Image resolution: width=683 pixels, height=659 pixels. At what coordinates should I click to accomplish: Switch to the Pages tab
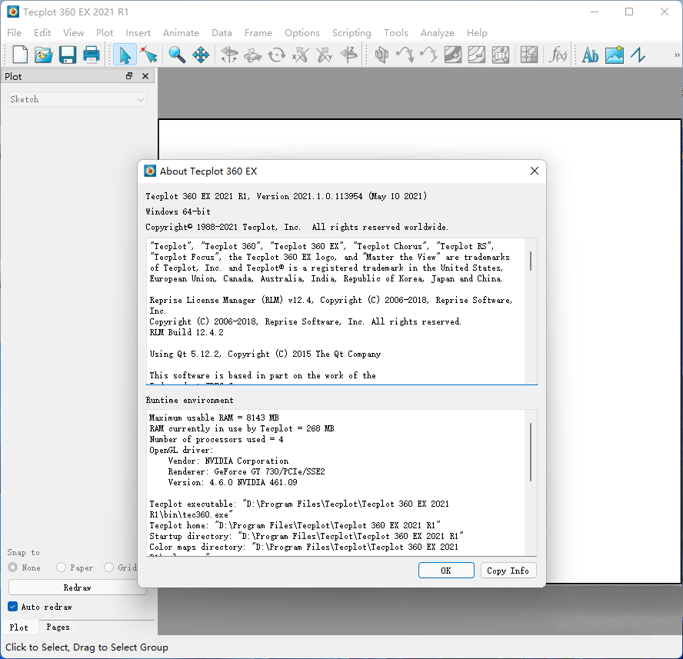(58, 627)
